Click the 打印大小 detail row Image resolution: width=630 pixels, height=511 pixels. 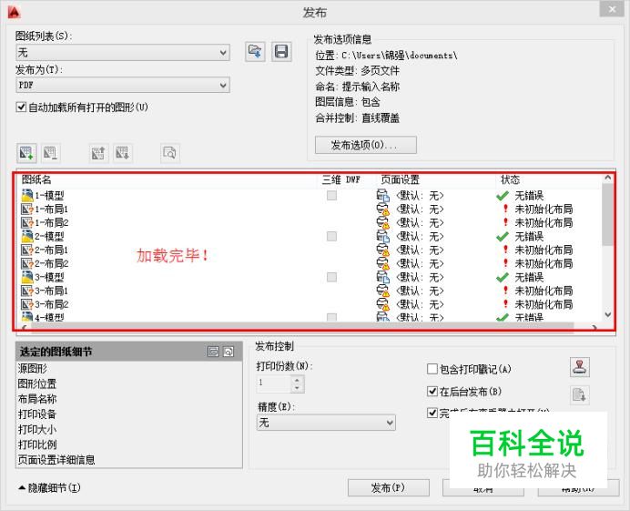click(x=37, y=429)
